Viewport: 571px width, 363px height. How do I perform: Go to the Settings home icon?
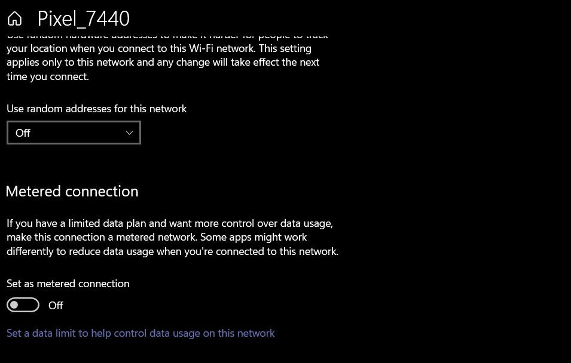click(x=14, y=19)
